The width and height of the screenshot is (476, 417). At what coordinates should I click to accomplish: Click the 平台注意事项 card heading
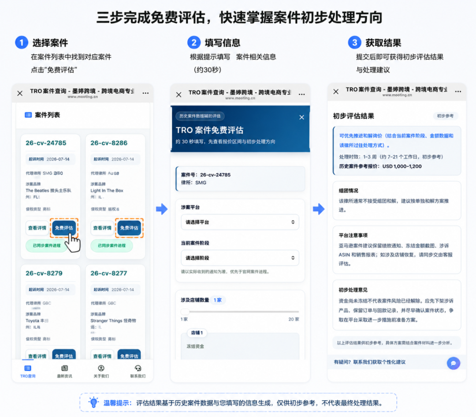coord(353,235)
